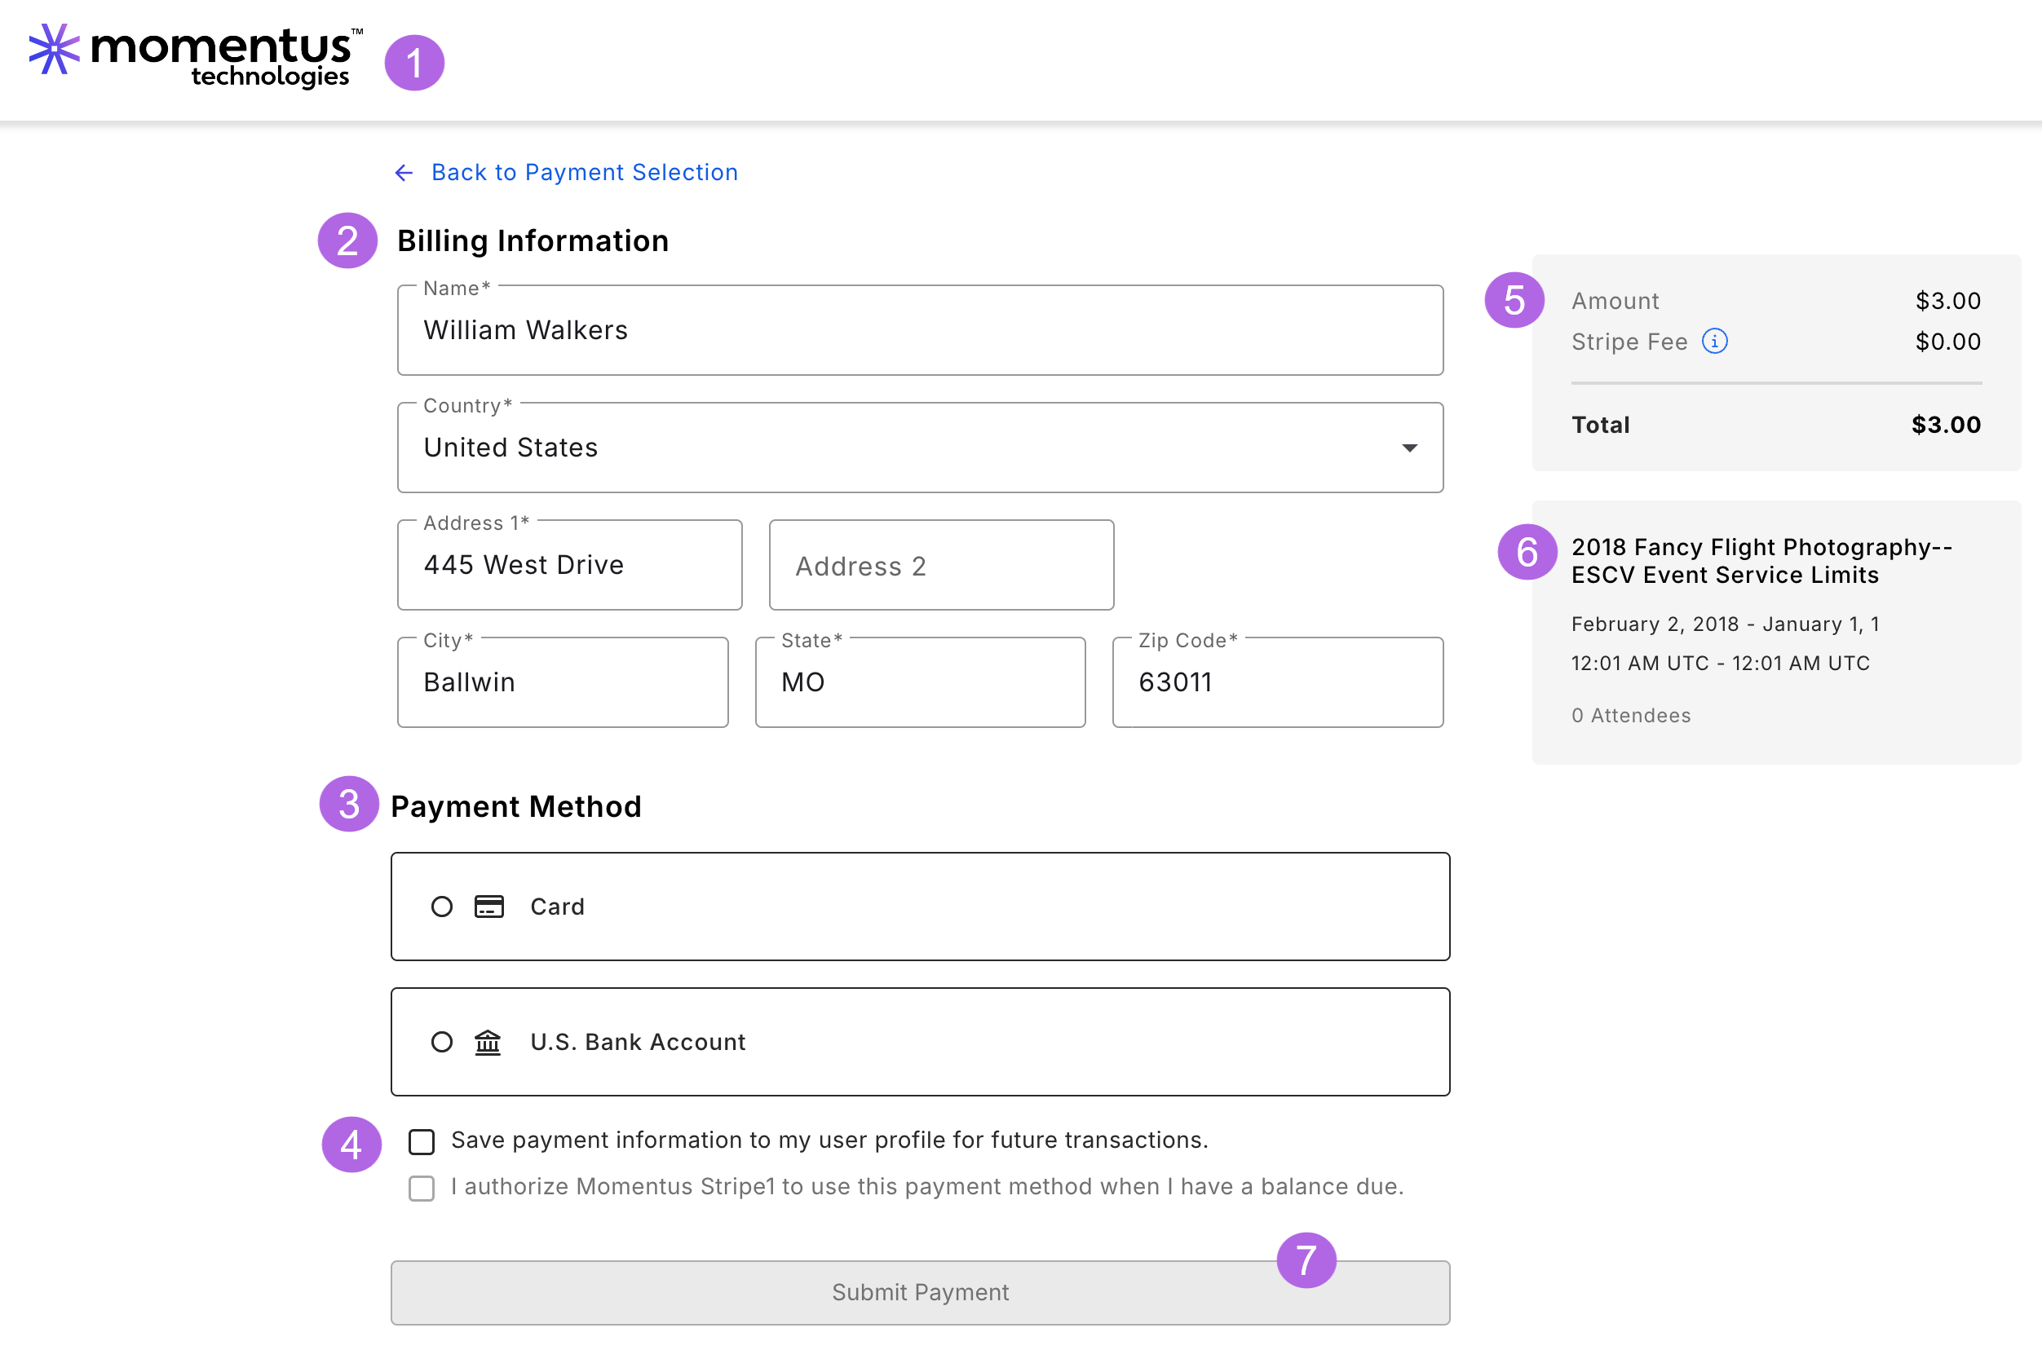Click the Amount $3.00 value

(1947, 302)
